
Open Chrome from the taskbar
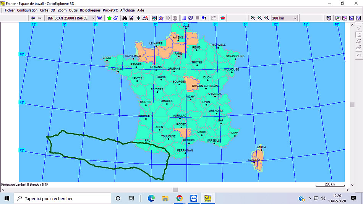click(x=179, y=198)
